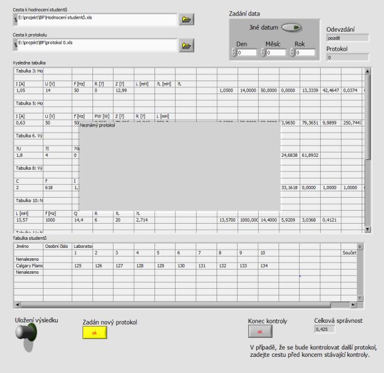Open folder browser for protocol path
Screen dimensions: 384x373
[x=186, y=45]
